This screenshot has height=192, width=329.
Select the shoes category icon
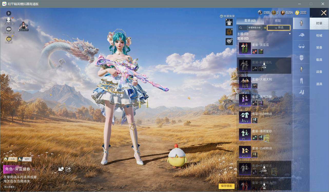point(302,92)
